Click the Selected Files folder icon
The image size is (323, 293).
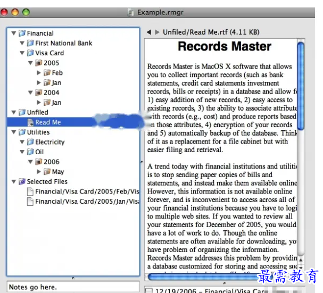click(22, 181)
